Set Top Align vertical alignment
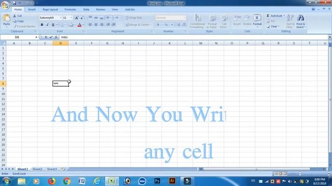The image size is (332, 186). point(90,18)
